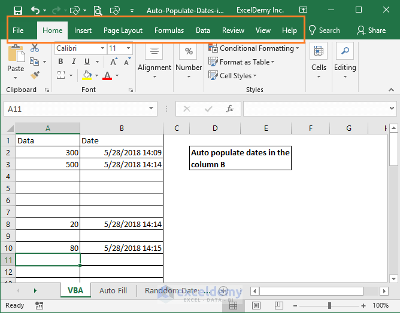Increase font size with large A icon

(114, 62)
